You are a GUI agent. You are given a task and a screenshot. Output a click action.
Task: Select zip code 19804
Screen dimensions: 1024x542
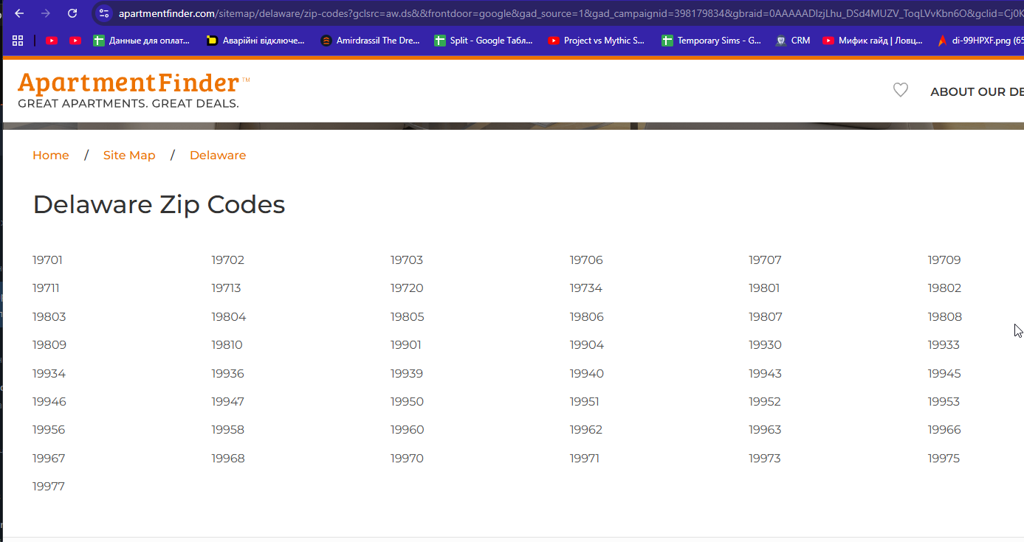229,316
